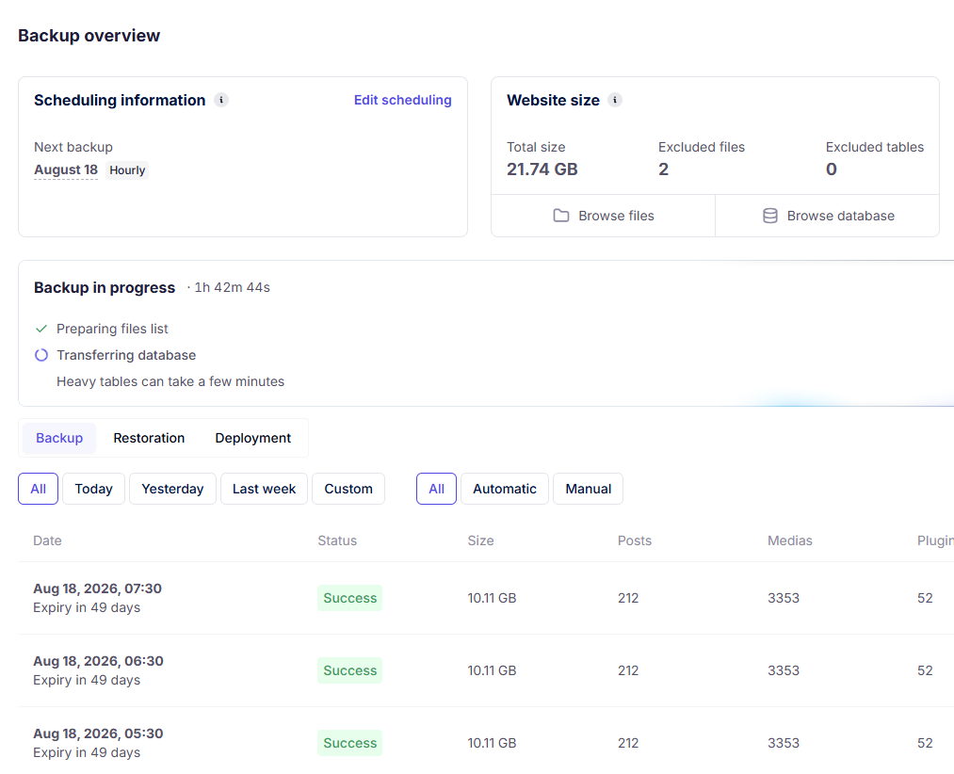The image size is (954, 774).
Task: Click the Excluded files count 2
Action: [663, 169]
